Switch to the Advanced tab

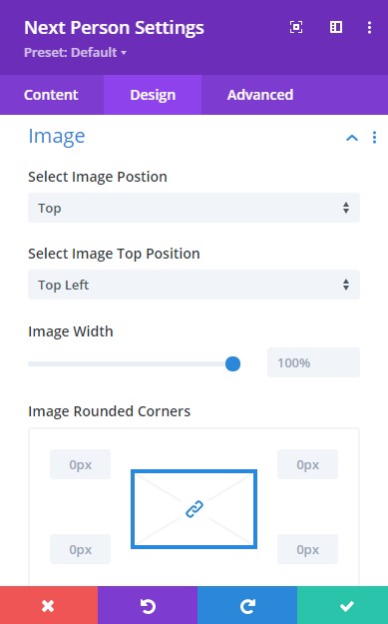pos(260,95)
